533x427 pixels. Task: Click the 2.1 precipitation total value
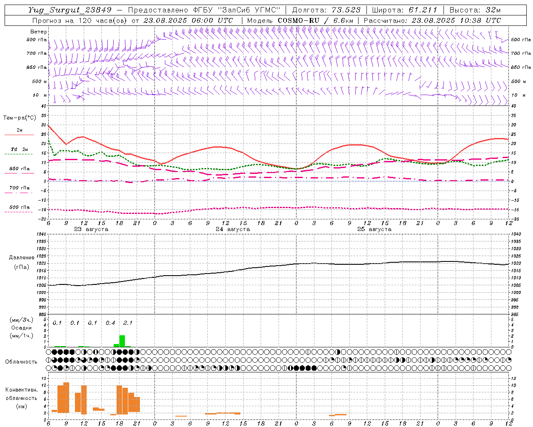[x=128, y=323]
